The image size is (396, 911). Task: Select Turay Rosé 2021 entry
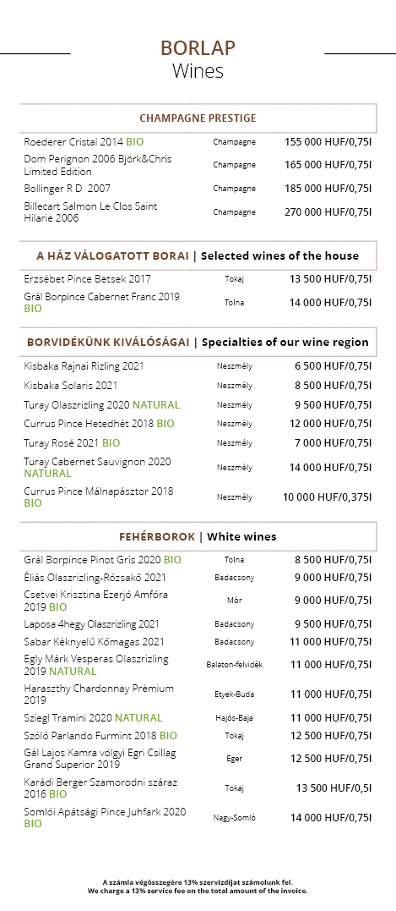72,443
